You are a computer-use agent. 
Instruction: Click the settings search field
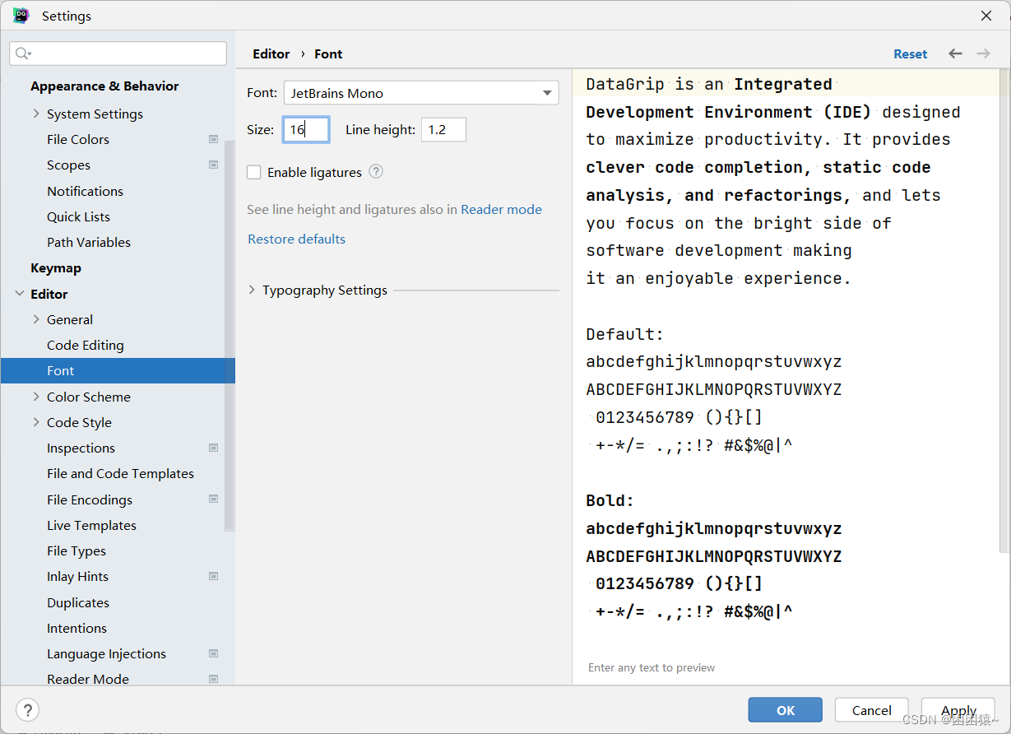118,53
